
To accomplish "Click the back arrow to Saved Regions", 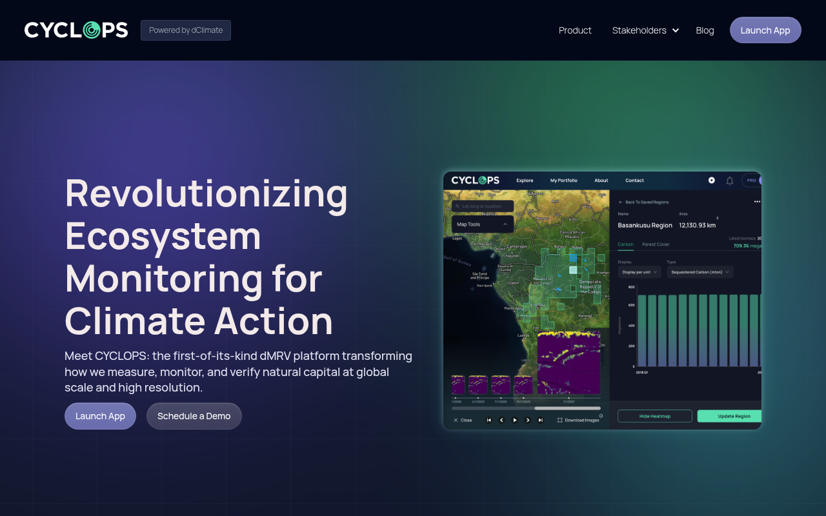I will coord(621,202).
